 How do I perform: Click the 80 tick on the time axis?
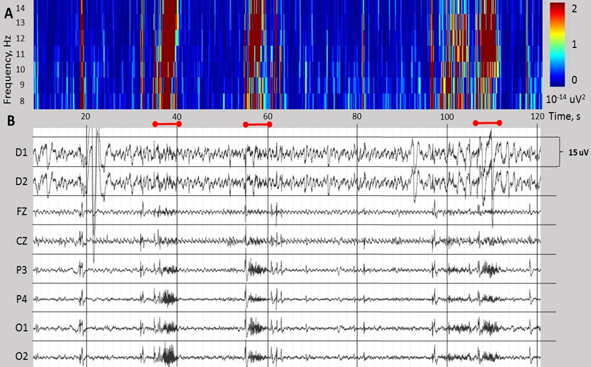click(x=356, y=117)
